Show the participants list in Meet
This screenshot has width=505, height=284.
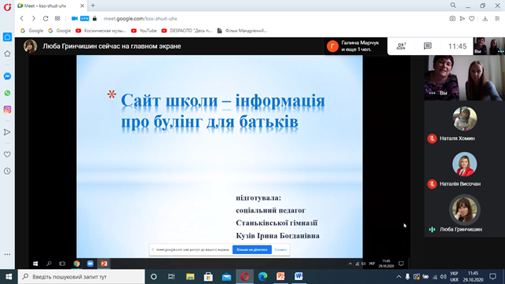tap(401, 46)
